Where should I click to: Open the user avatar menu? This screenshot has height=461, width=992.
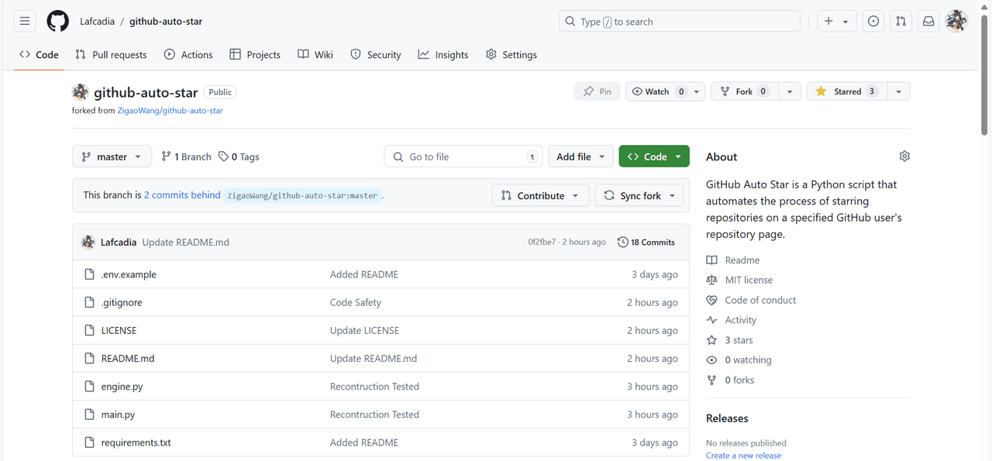click(x=956, y=21)
